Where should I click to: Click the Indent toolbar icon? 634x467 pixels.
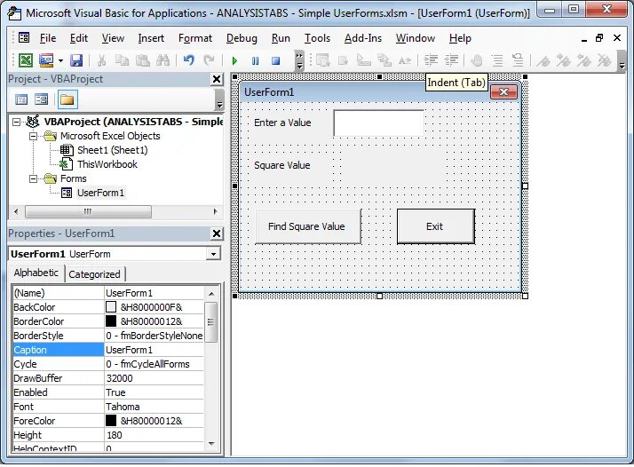431,60
